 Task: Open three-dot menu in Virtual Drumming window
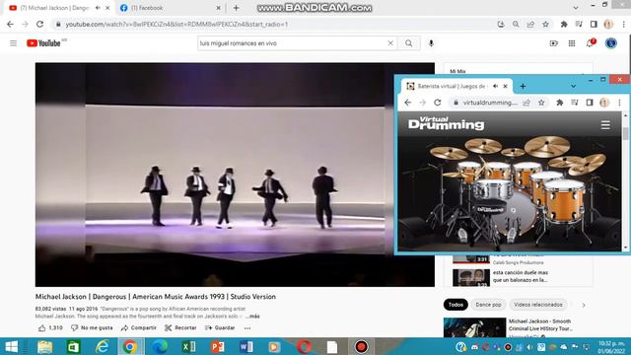pyautogui.click(x=620, y=103)
